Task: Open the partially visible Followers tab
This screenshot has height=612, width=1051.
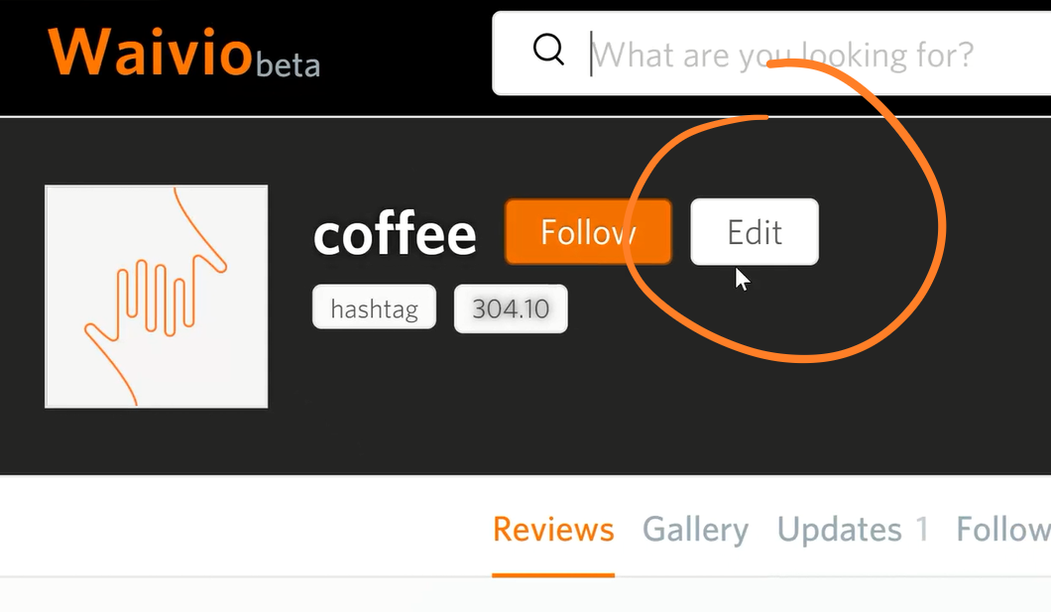Action: (1001, 530)
